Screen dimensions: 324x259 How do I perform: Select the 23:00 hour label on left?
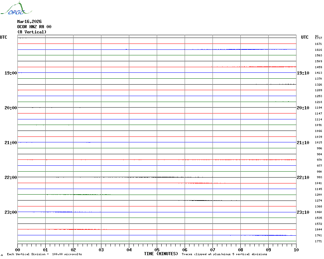[10, 212]
